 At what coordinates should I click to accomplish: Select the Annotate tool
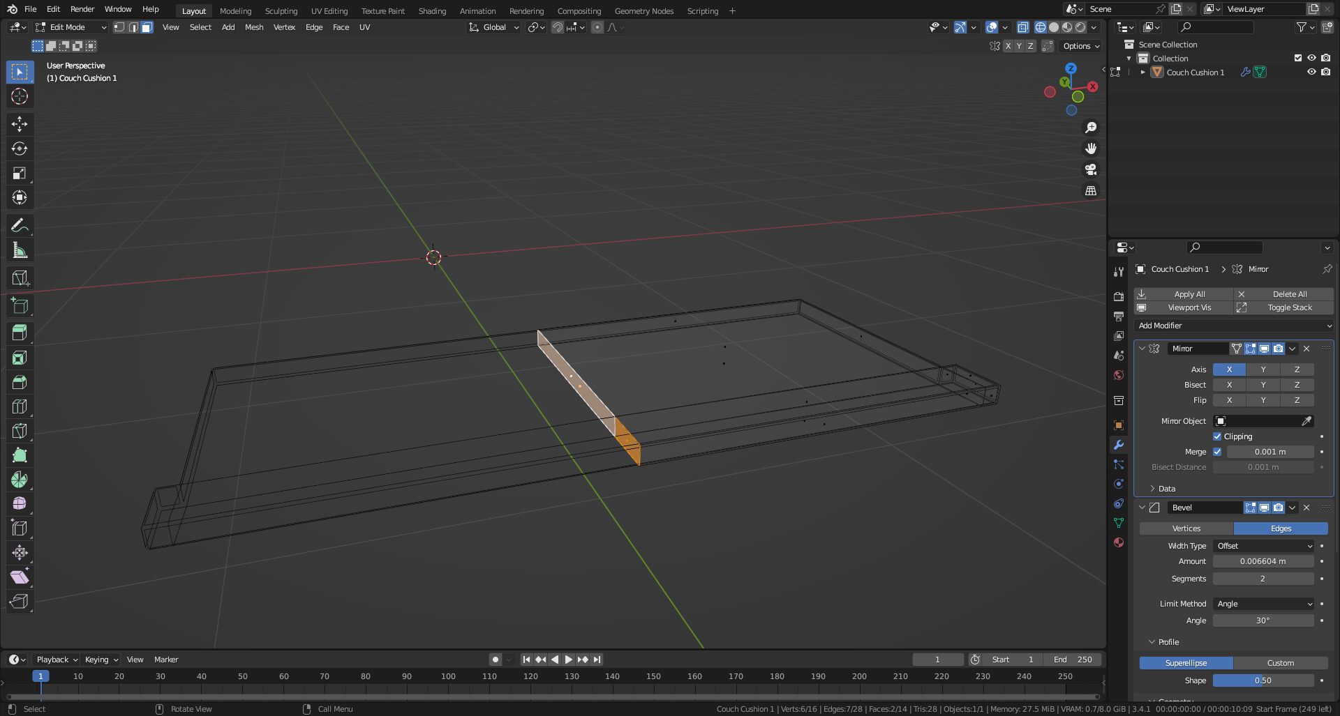pyautogui.click(x=20, y=225)
